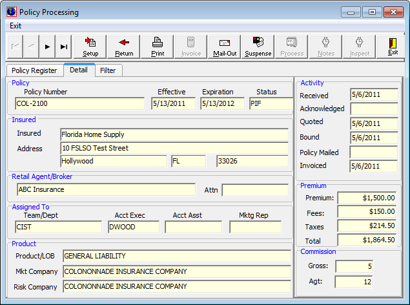
Task: Click the Product/LOB General Liability field
Action: [176, 256]
